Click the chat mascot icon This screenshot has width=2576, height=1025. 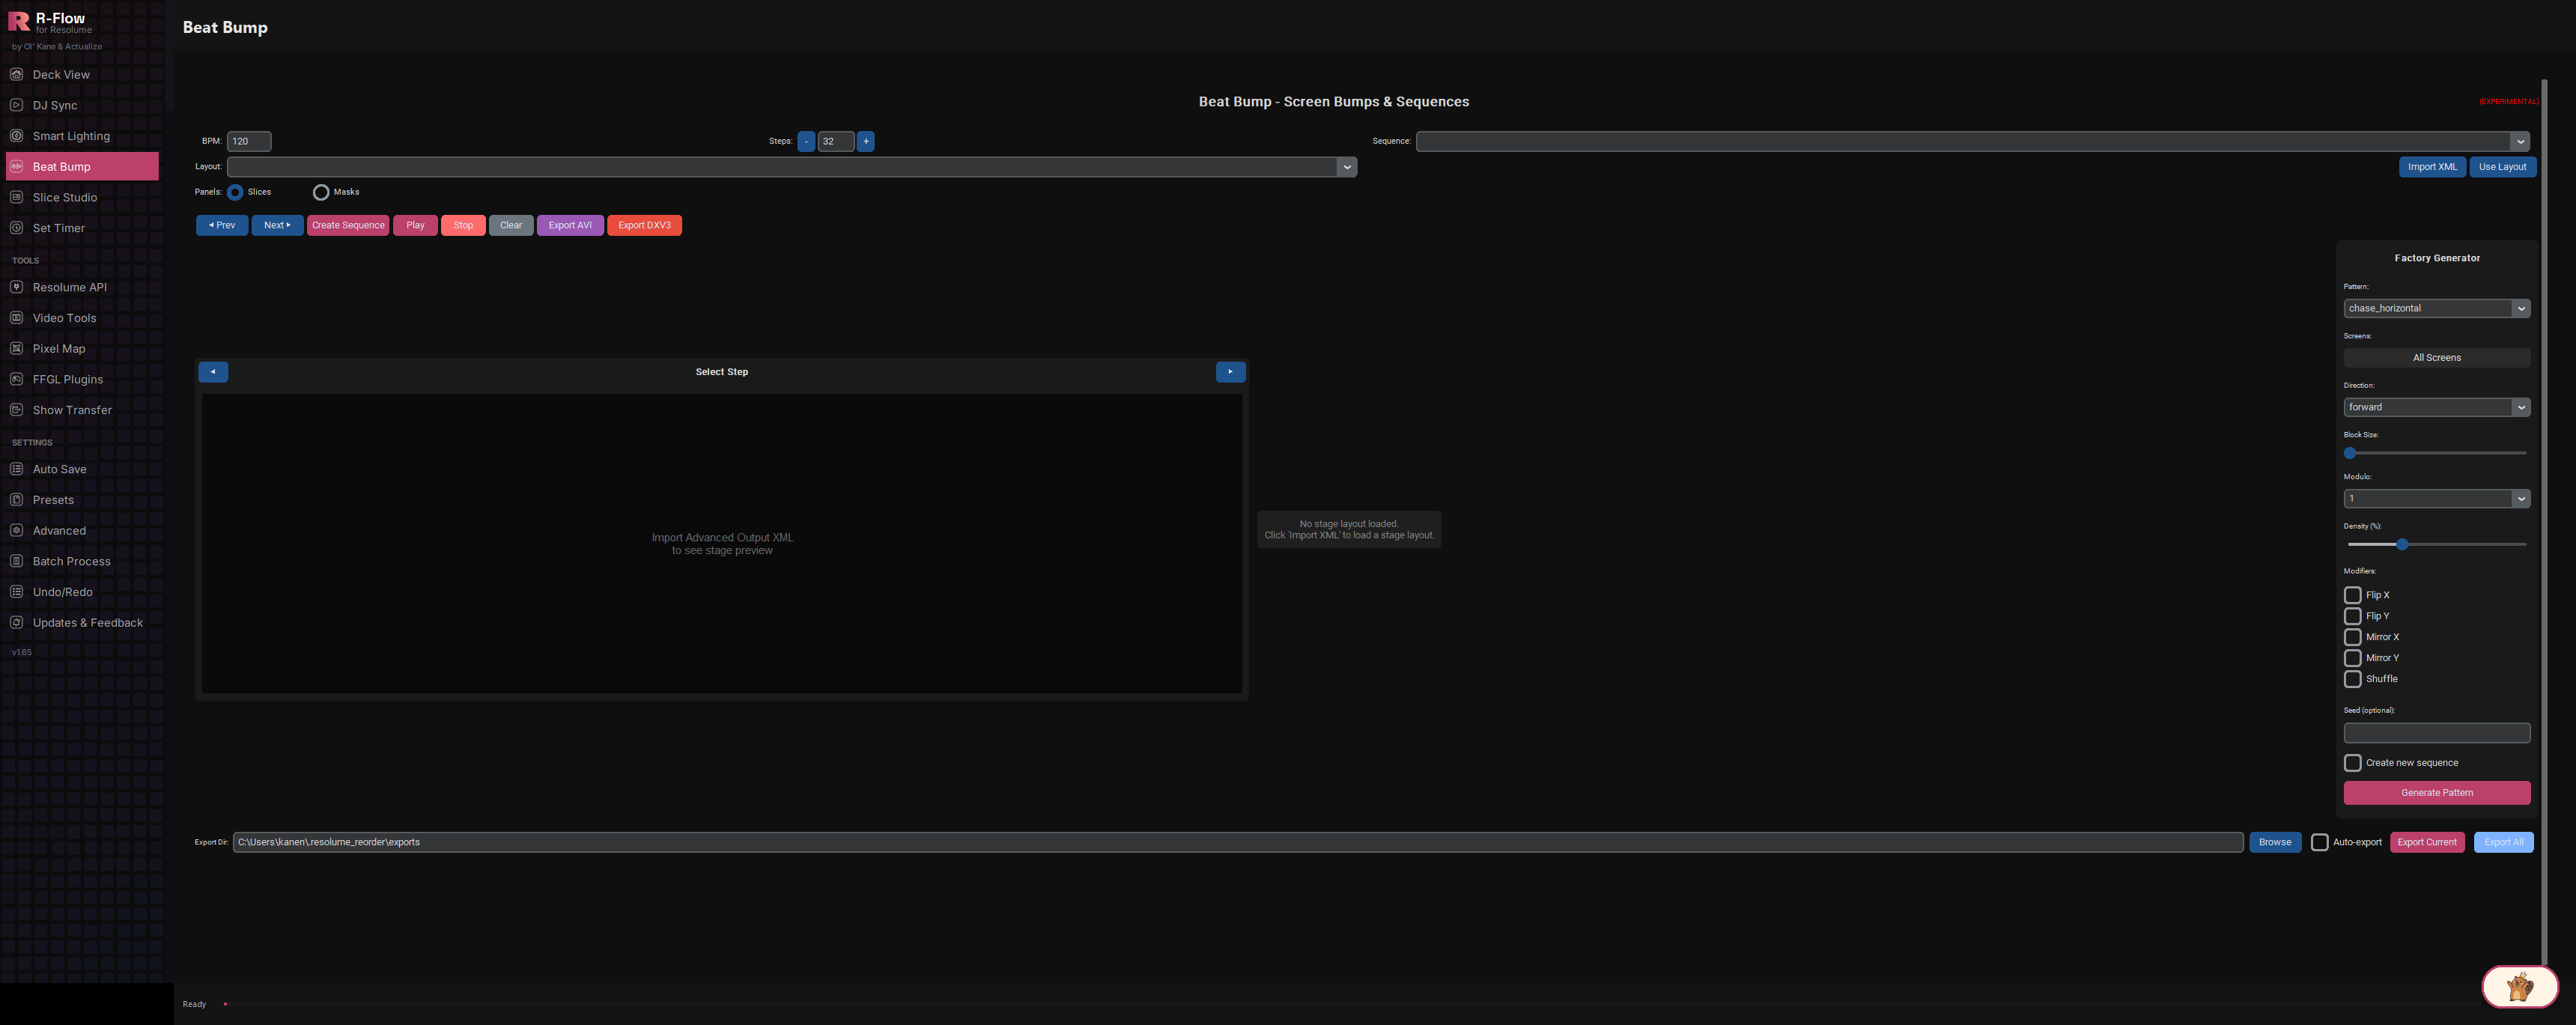[2519, 988]
